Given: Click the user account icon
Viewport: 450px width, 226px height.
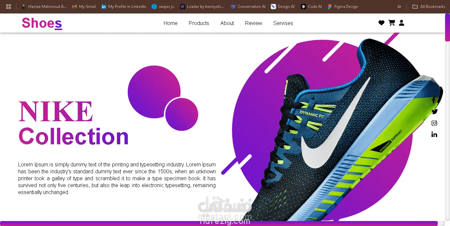Looking at the screenshot, I should 402,23.
